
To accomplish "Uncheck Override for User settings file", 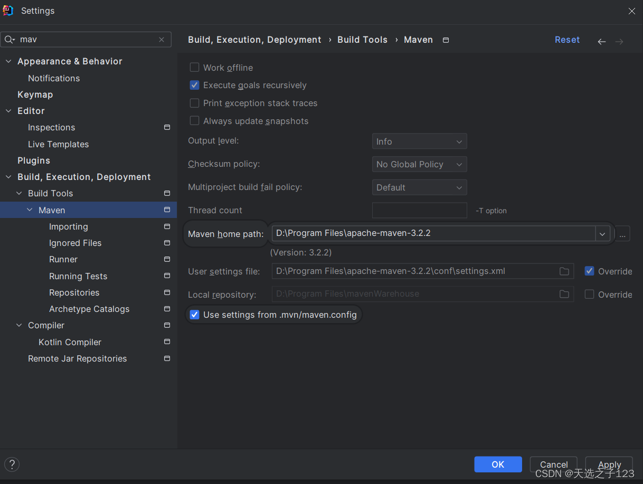I will [589, 271].
